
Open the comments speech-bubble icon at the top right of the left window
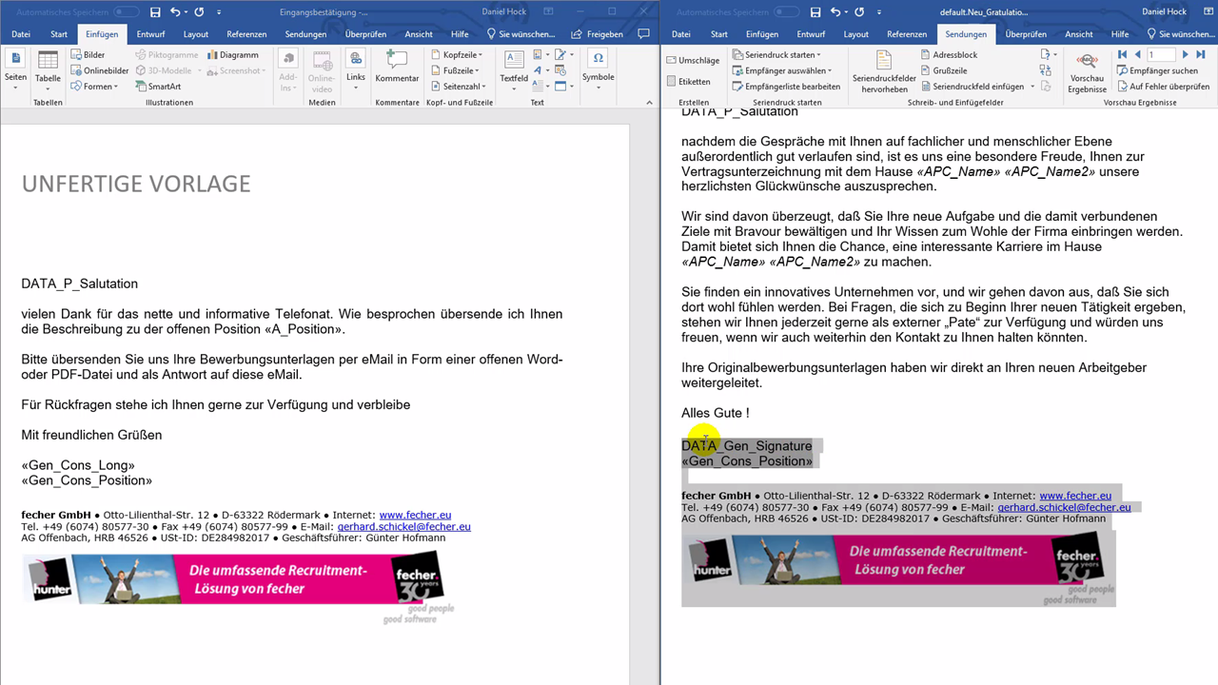coord(642,33)
